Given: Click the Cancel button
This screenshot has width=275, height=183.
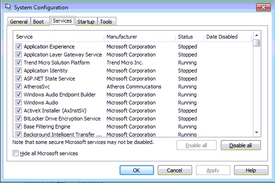Looking at the screenshot, I should coord(175,170).
